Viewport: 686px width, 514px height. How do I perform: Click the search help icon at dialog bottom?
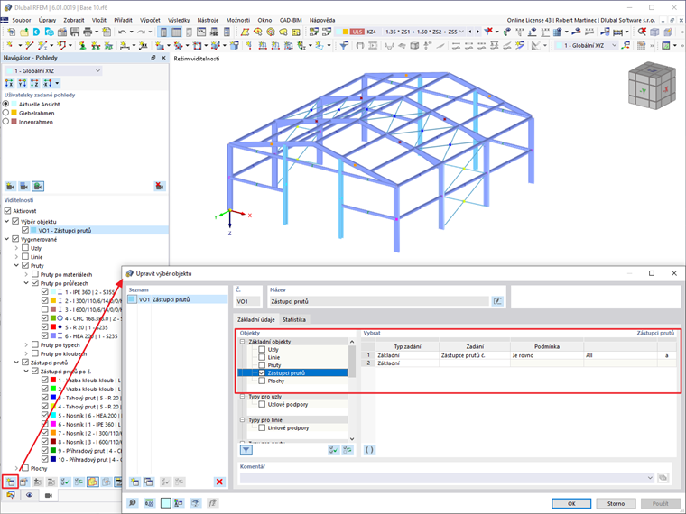click(132, 503)
